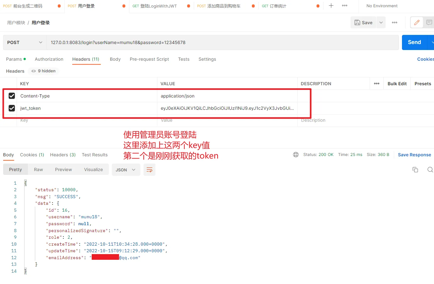Viewport: 434px width, 284px height.
Task: Switch to the 添加商品到购物车 request tab
Action: pos(219,6)
